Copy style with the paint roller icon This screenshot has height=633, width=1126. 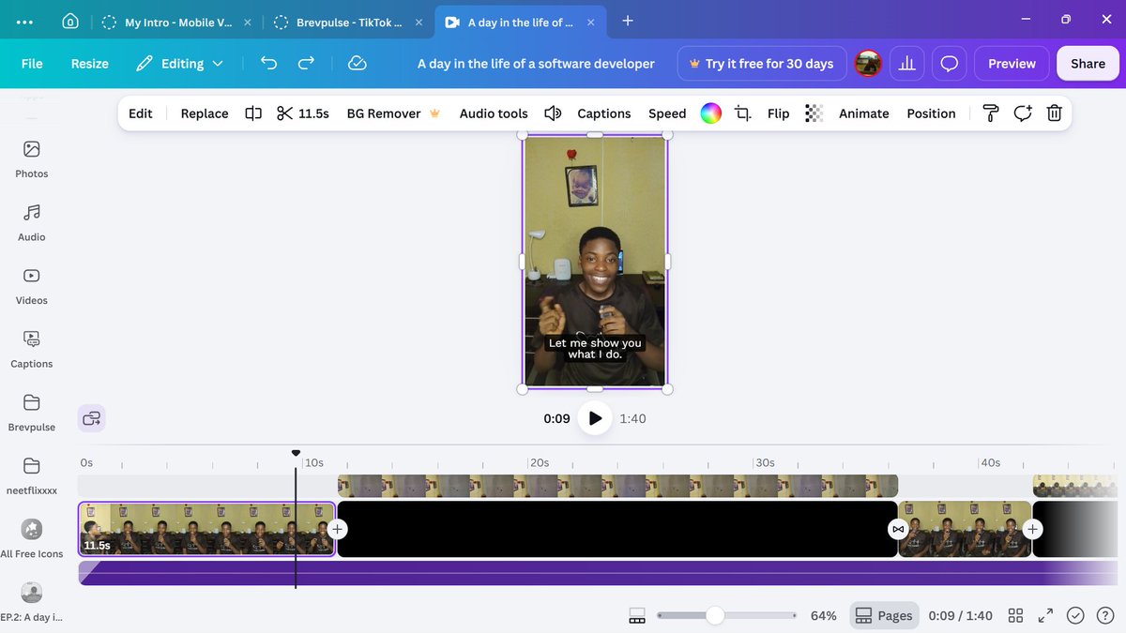pos(990,113)
